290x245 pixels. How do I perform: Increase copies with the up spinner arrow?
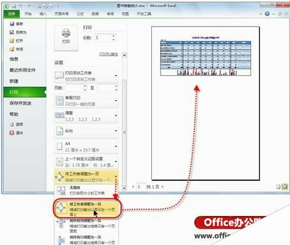[x=113, y=36]
